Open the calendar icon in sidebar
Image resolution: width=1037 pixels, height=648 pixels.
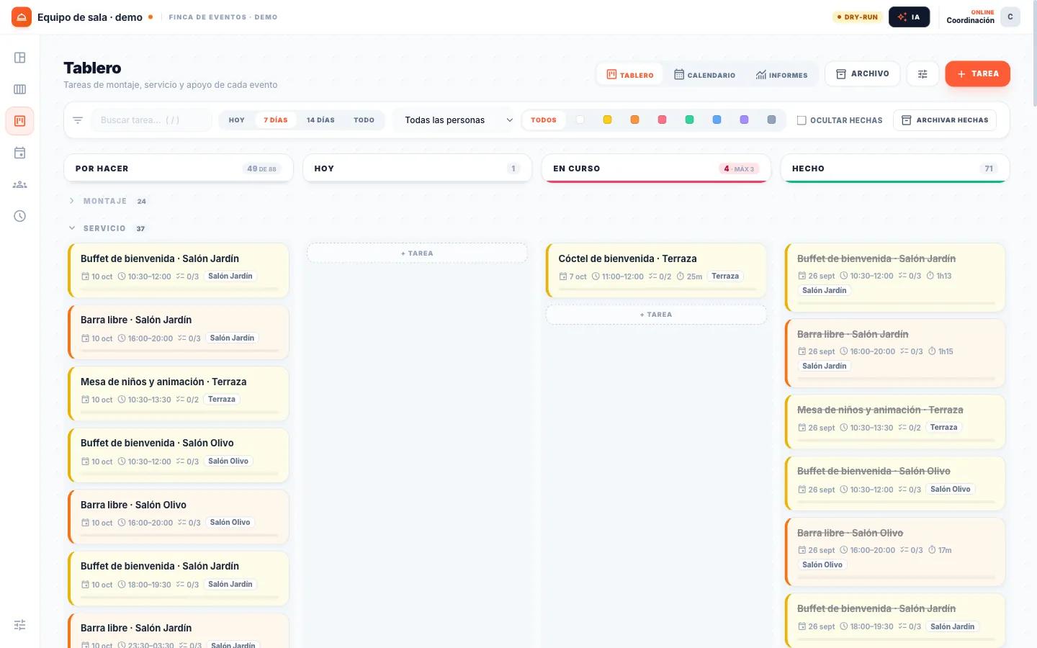19,153
